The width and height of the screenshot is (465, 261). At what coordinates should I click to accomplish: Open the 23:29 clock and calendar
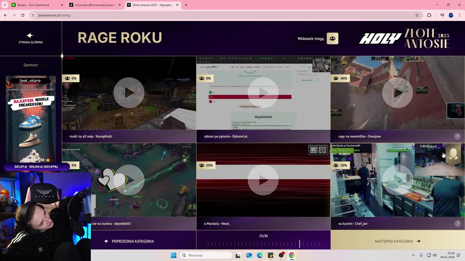447,255
